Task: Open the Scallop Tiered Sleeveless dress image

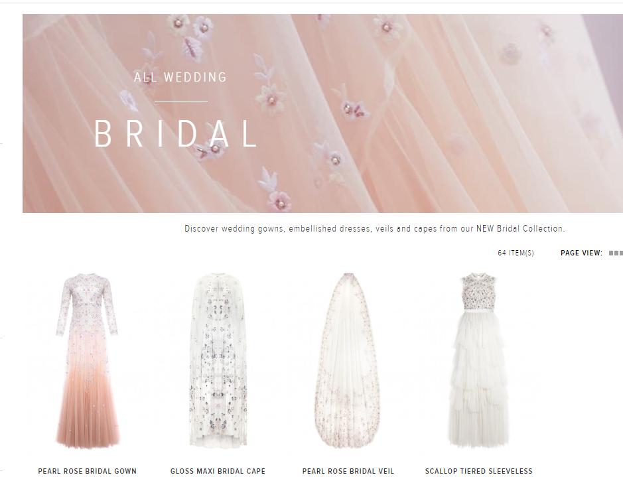Action: (x=478, y=360)
